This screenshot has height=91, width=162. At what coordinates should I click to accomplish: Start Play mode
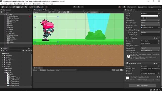tap(74, 7)
